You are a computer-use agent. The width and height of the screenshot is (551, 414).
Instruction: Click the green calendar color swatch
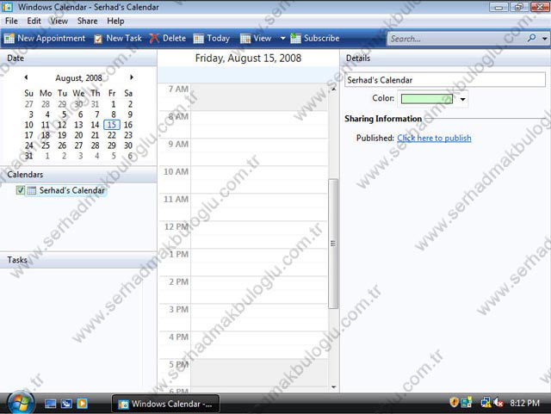tap(427, 99)
